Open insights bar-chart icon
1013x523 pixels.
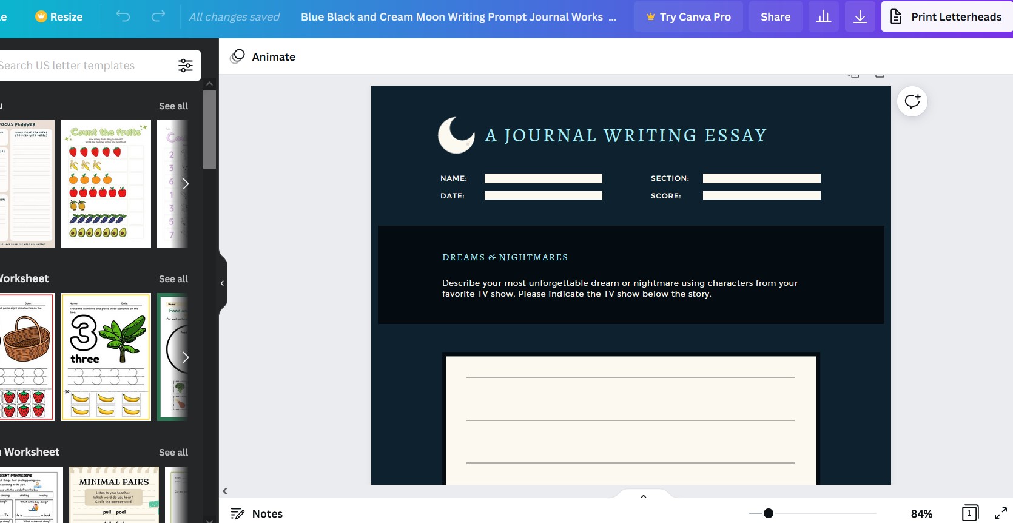point(823,16)
